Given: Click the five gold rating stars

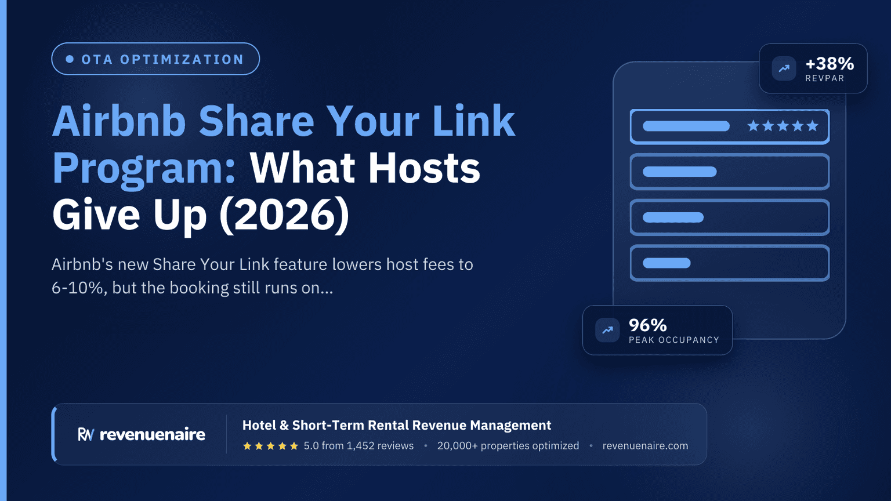Looking at the screenshot, I should click(x=270, y=446).
